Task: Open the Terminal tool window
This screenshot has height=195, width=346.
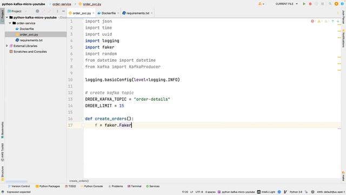Action: pos(135,186)
